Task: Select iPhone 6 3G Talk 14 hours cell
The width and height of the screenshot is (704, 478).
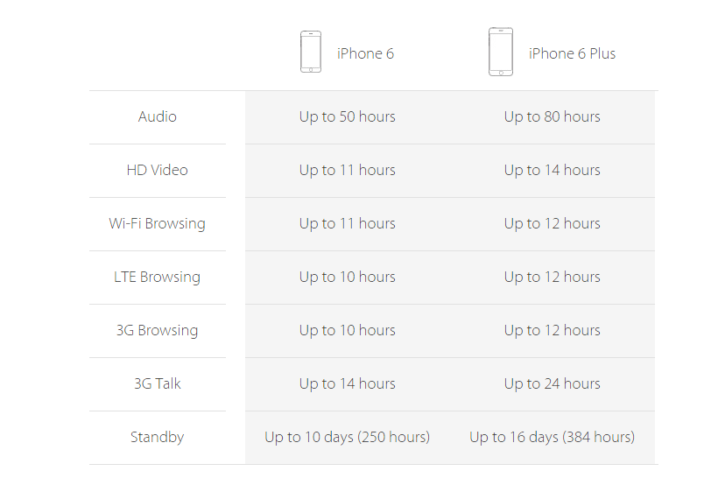Action: [x=348, y=383]
